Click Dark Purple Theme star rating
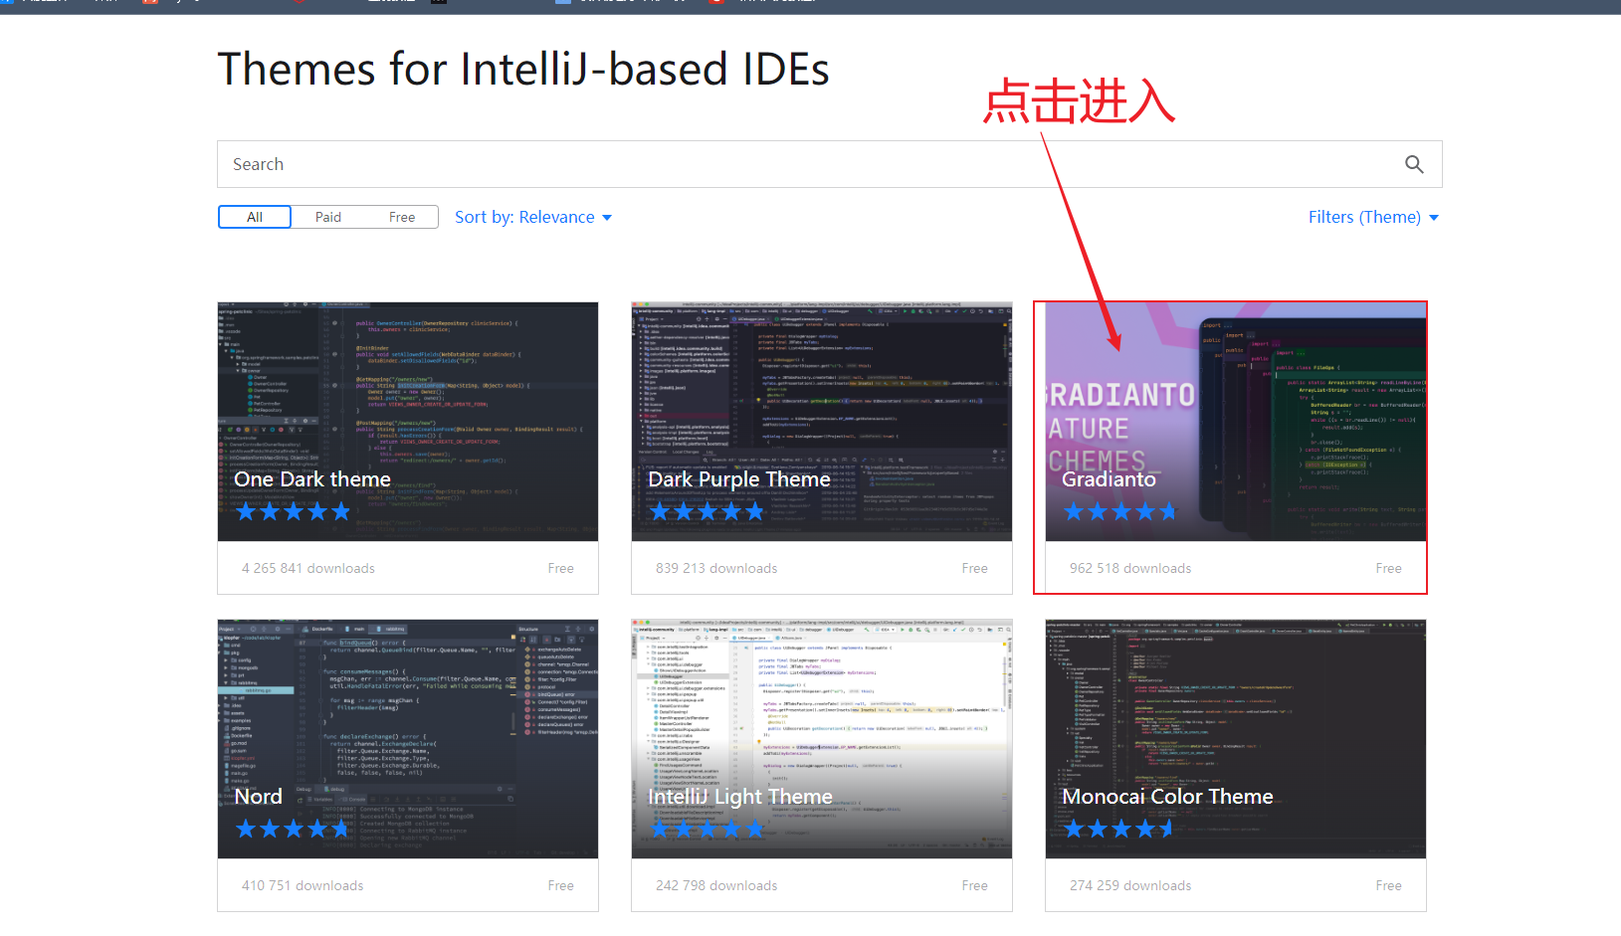 pos(708,512)
